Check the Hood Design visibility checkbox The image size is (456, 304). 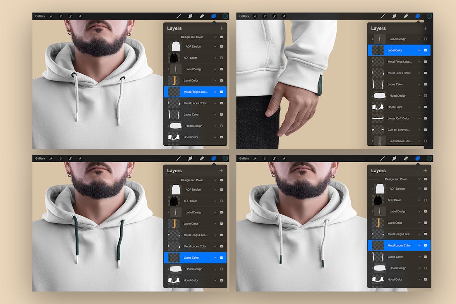(222, 125)
